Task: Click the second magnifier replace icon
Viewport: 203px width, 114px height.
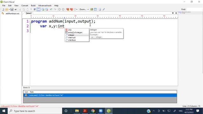Action: (x=47, y=9)
